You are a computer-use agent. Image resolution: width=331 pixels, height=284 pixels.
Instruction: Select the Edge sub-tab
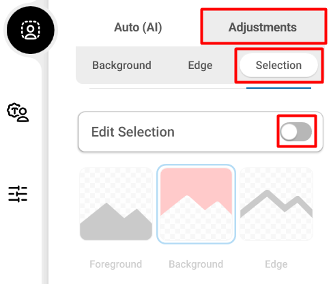(x=200, y=66)
